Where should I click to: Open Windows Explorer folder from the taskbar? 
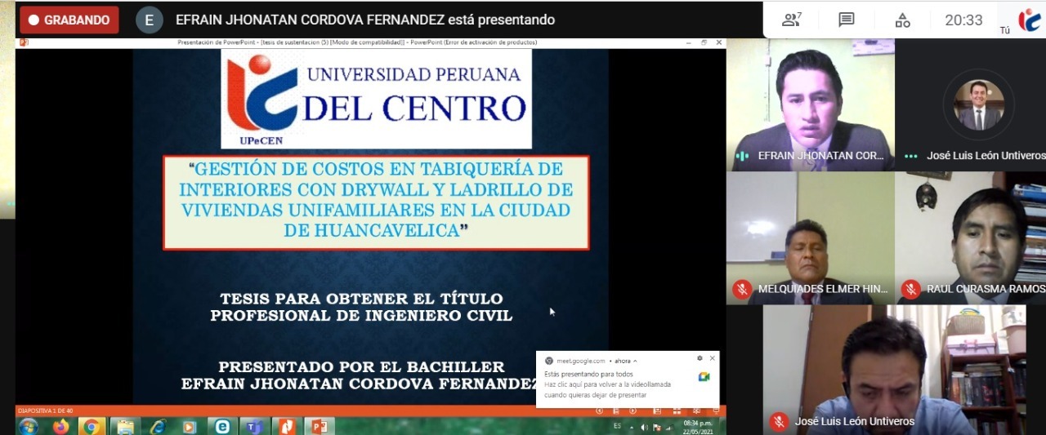click(x=125, y=426)
